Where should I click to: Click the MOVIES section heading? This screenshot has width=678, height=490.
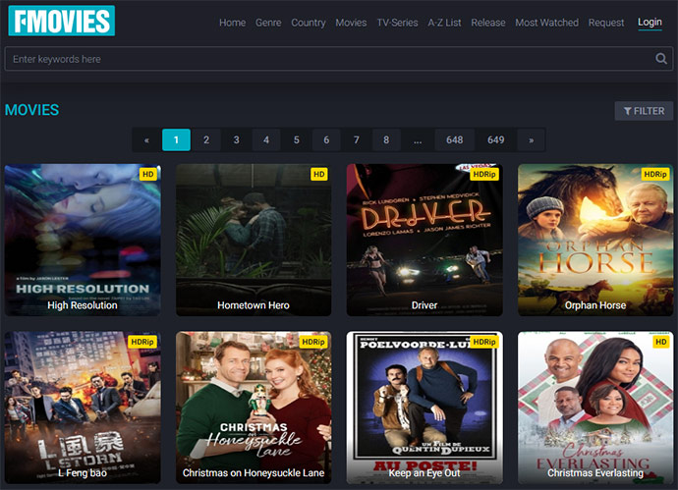point(32,110)
